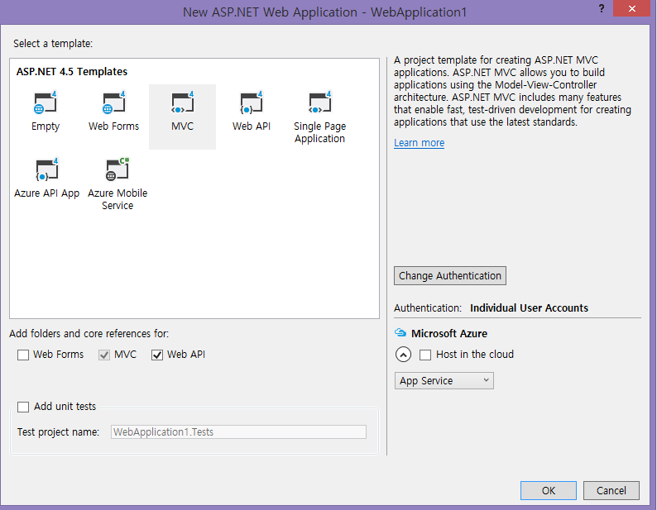Click the Microsoft Azure cloud icon
The image size is (657, 510).
pos(400,333)
